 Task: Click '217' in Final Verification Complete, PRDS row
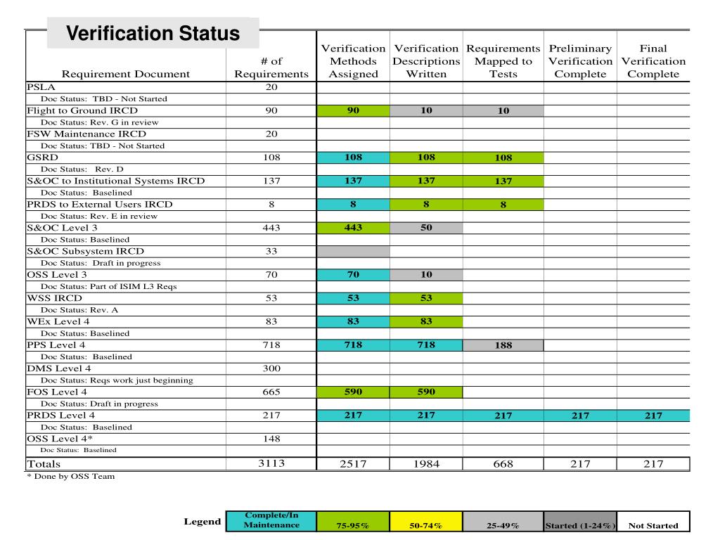click(653, 415)
